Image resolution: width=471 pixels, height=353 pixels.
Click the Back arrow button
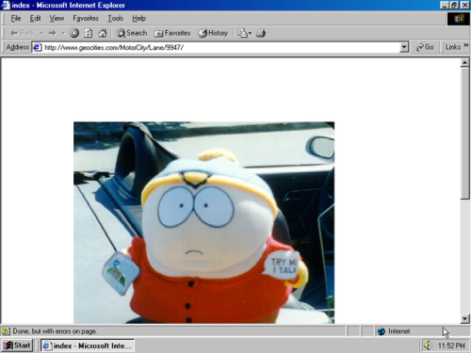coord(23,33)
